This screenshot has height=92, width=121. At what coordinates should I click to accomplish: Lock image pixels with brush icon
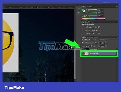click(89, 46)
